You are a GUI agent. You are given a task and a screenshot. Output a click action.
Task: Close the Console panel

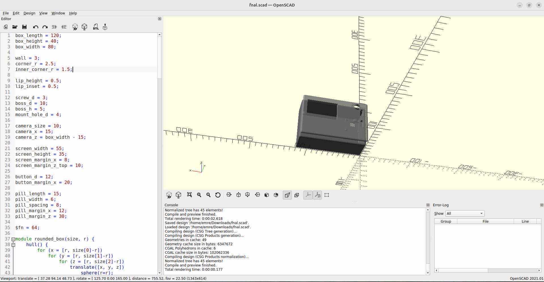click(x=428, y=205)
